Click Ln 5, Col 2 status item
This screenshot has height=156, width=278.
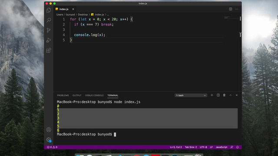tap(176, 147)
